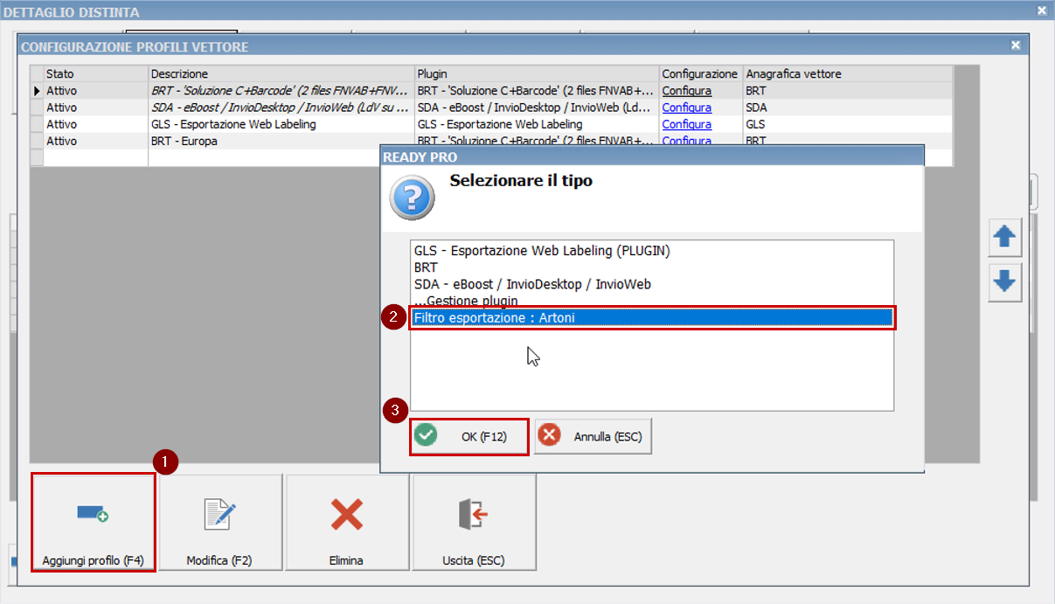Select the 'BRT - Europa' profile row
This screenshot has width=1055, height=604.
click(184, 141)
